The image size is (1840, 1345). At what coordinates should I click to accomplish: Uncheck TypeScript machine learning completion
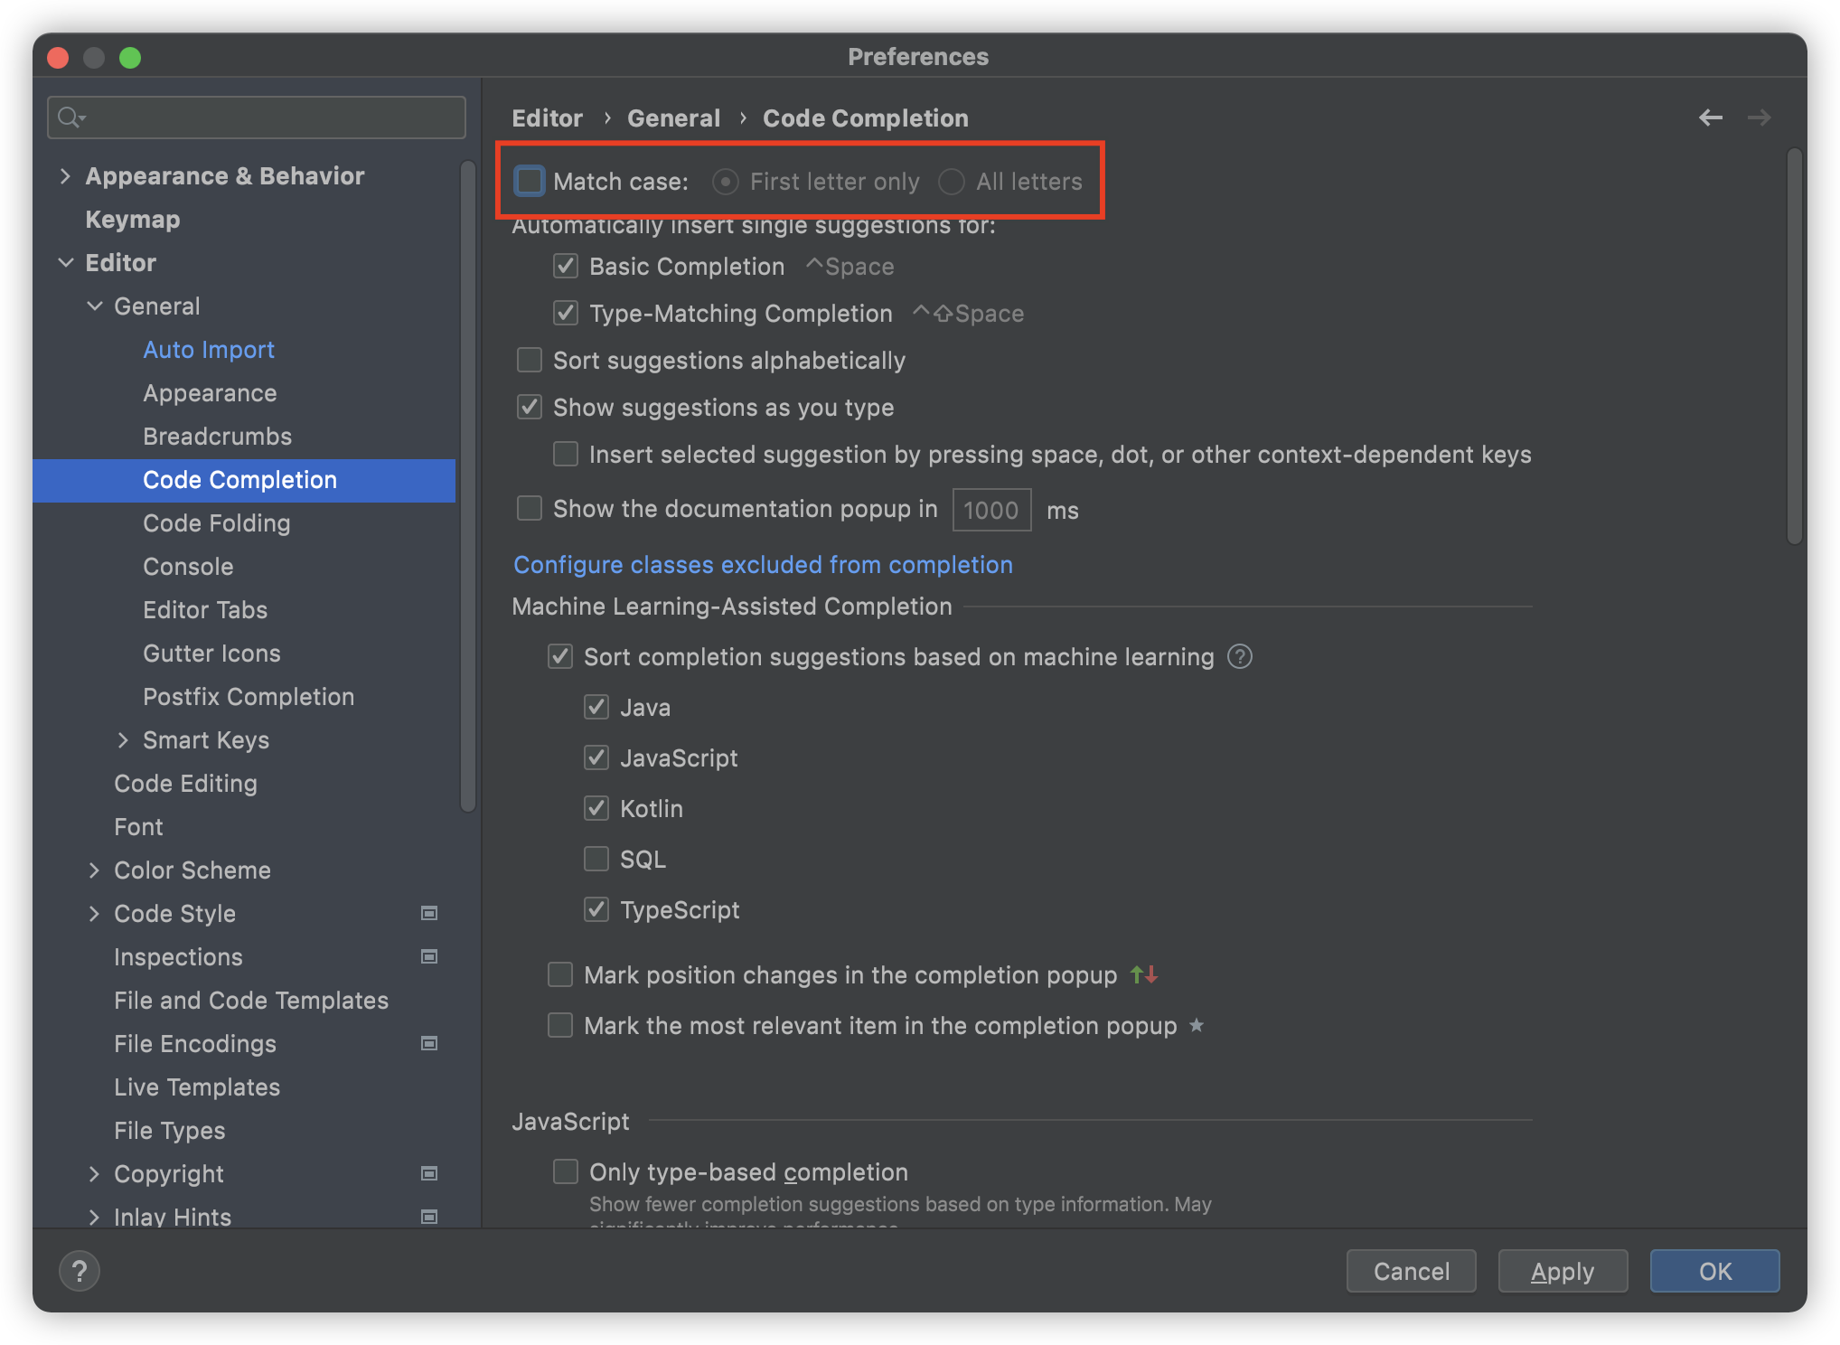click(596, 909)
